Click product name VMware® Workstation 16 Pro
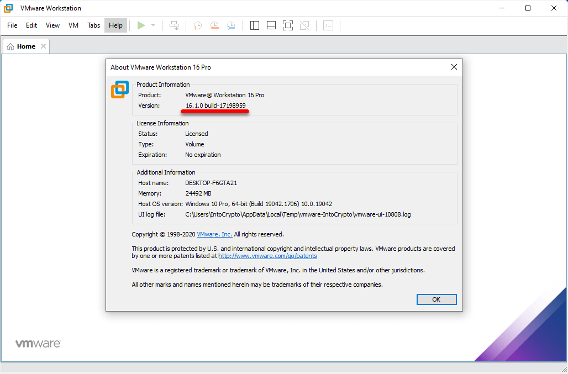 tap(224, 95)
